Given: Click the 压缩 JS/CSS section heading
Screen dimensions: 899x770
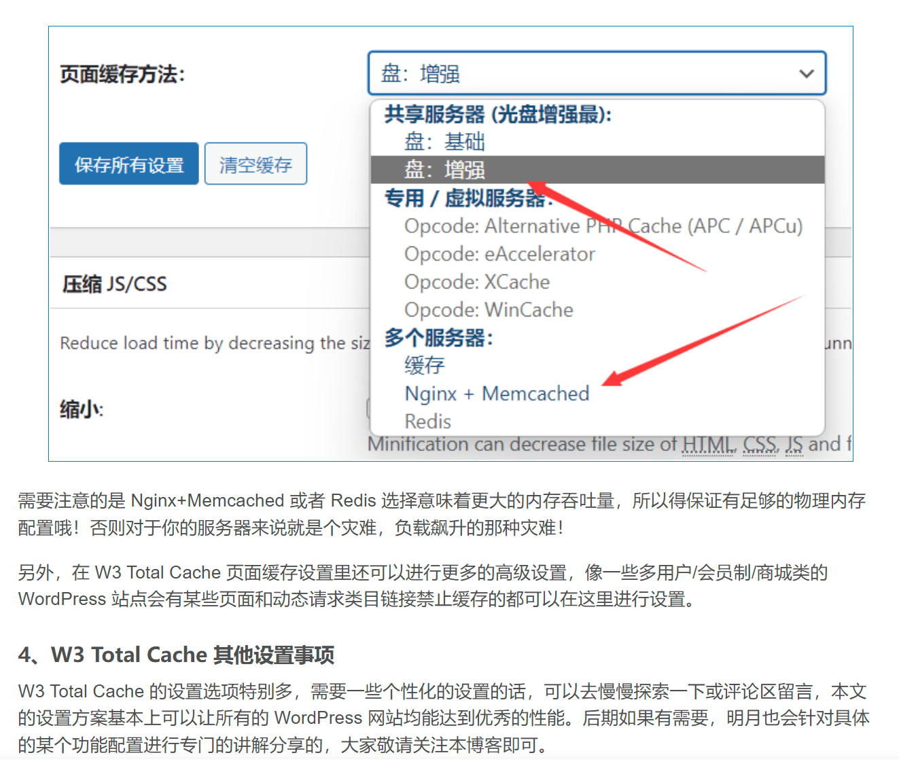Looking at the screenshot, I should tap(115, 284).
